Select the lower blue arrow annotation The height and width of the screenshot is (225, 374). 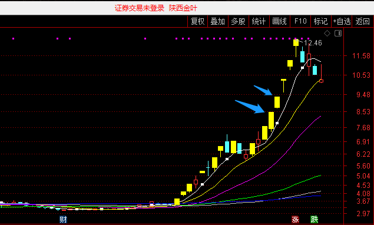(x=250, y=107)
